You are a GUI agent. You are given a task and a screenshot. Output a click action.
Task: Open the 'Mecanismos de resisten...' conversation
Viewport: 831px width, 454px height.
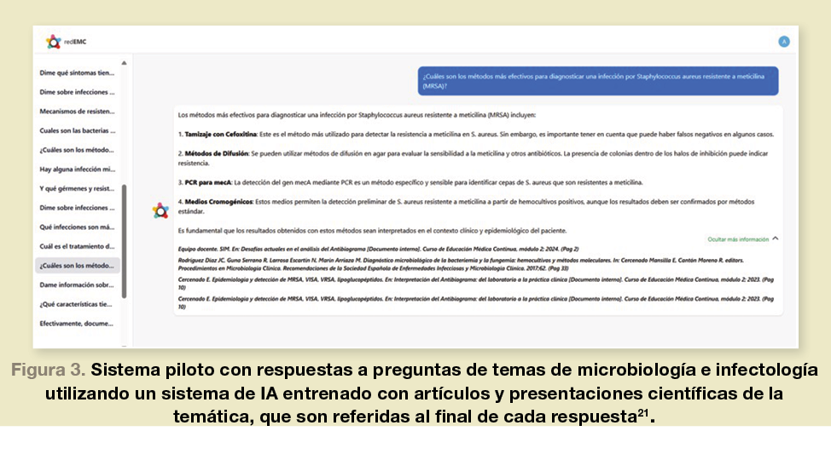pos(77,112)
